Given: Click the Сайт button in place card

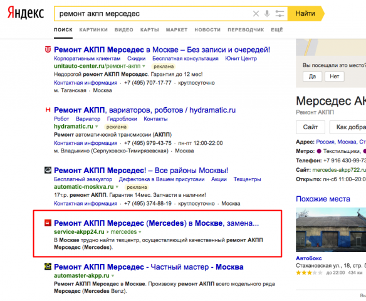Looking at the screenshot, I should pyautogui.click(x=310, y=127).
